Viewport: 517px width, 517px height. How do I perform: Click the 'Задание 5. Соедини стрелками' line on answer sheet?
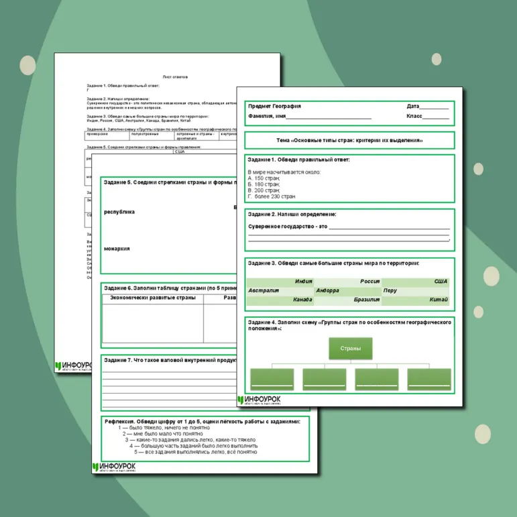143,147
